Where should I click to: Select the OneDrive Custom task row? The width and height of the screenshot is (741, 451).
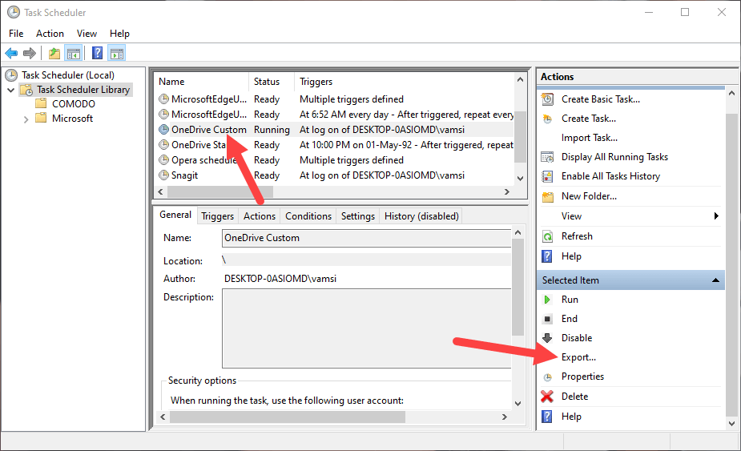pyautogui.click(x=335, y=130)
